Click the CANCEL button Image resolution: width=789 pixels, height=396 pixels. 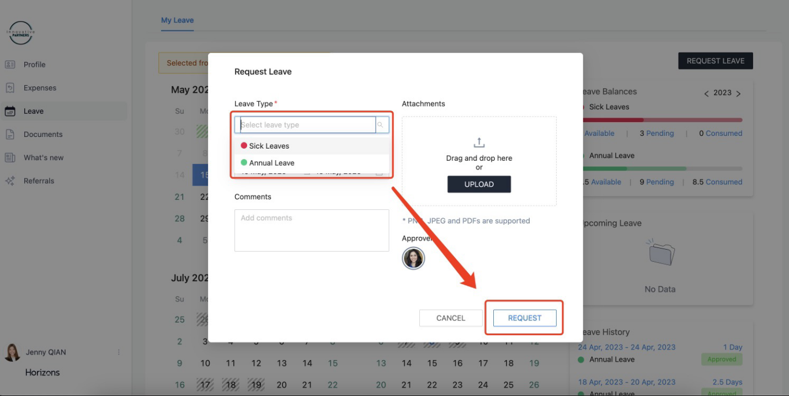(451, 318)
